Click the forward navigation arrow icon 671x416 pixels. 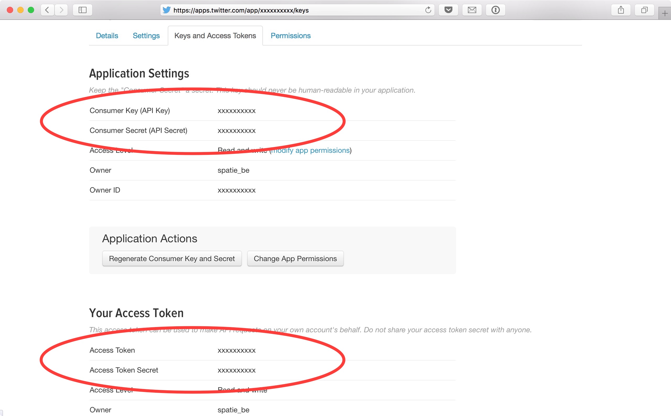click(x=61, y=9)
